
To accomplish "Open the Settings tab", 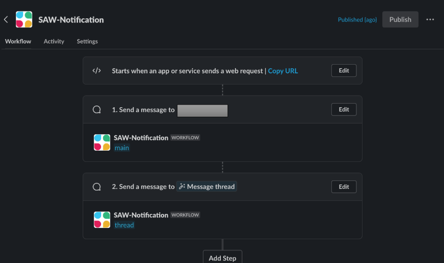I will click(87, 41).
